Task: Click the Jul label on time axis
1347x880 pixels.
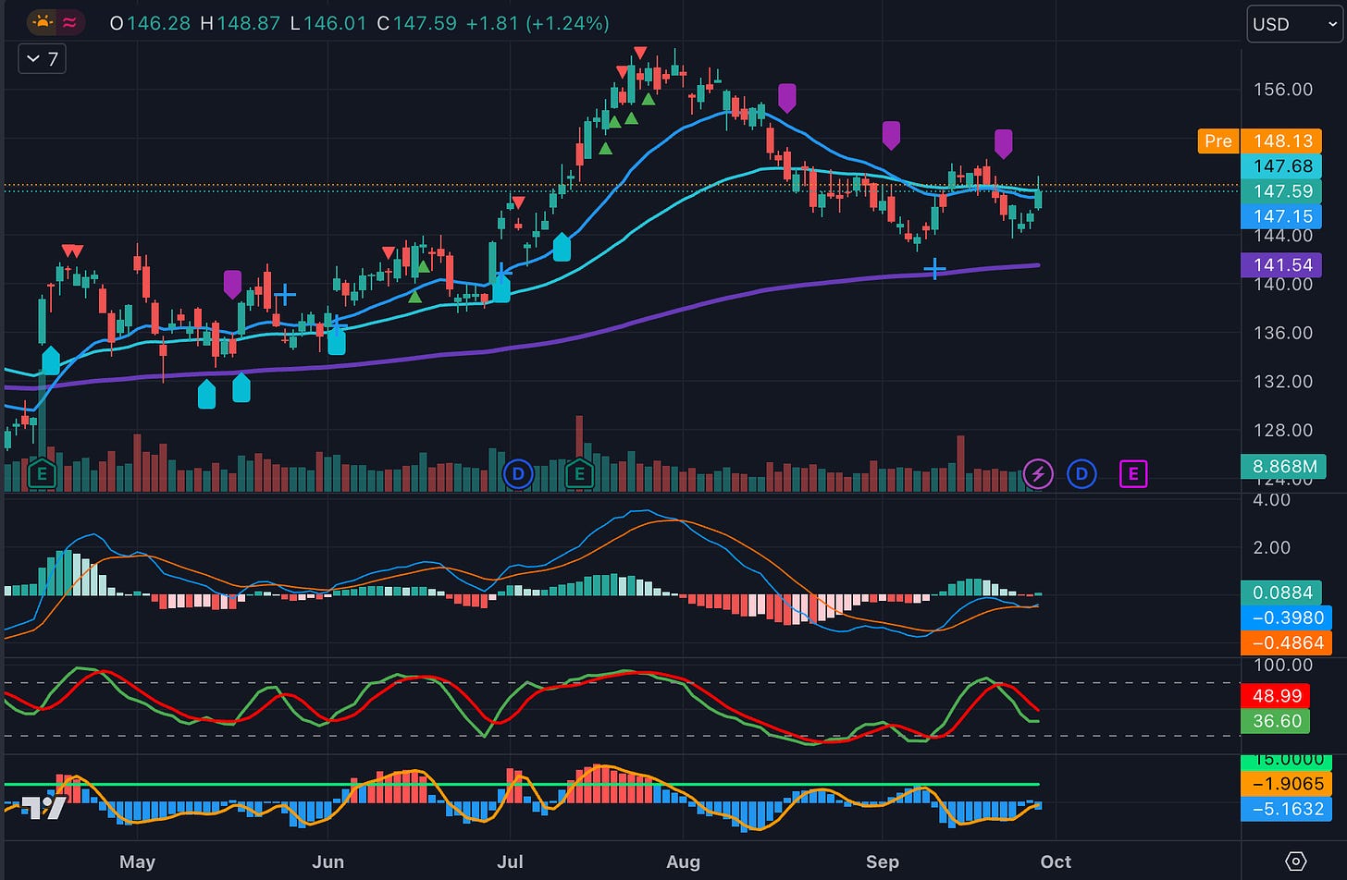Action: pos(510,862)
